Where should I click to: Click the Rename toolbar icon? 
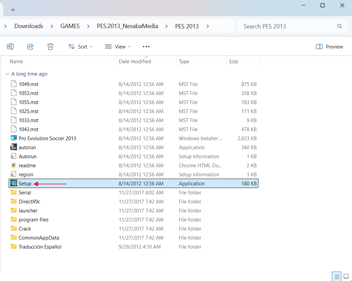[10, 46]
